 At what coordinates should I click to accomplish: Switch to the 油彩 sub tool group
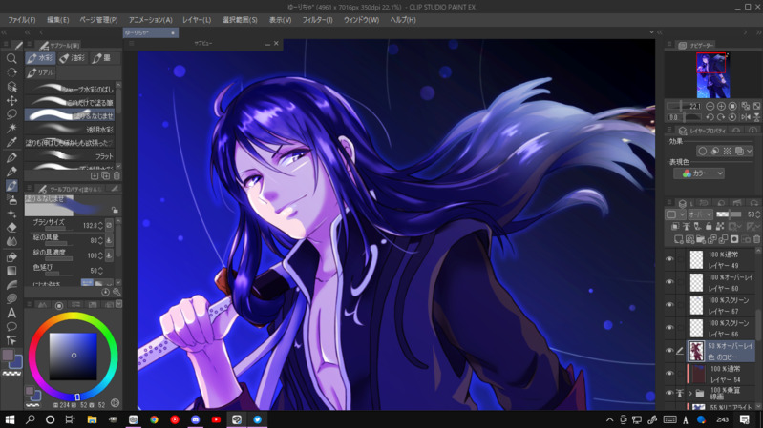(x=73, y=58)
